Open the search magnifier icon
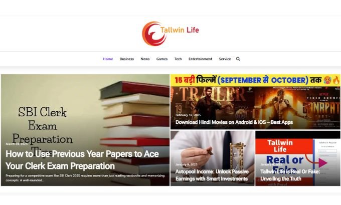The image size is (341, 205). click(x=238, y=59)
